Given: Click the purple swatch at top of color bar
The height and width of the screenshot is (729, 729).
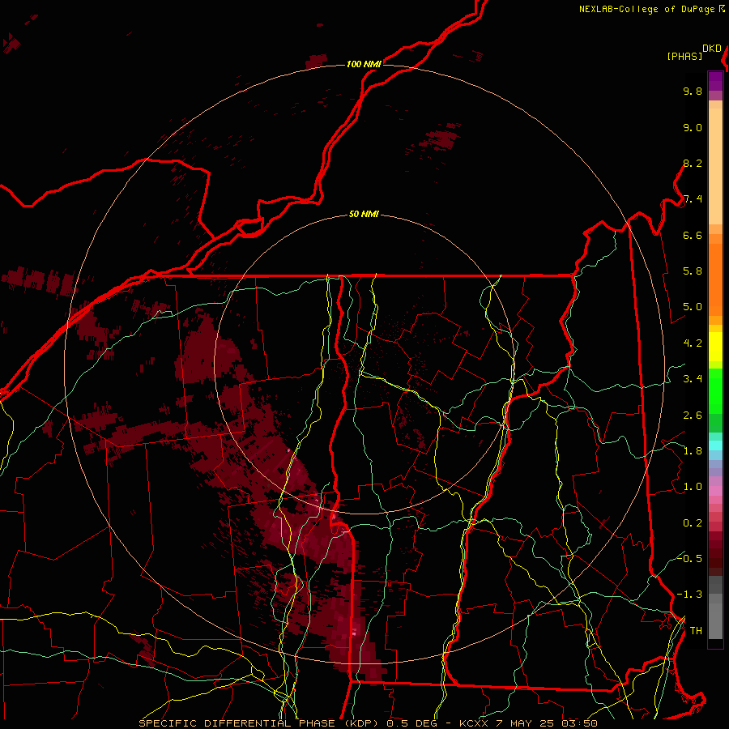Looking at the screenshot, I should (x=715, y=81).
